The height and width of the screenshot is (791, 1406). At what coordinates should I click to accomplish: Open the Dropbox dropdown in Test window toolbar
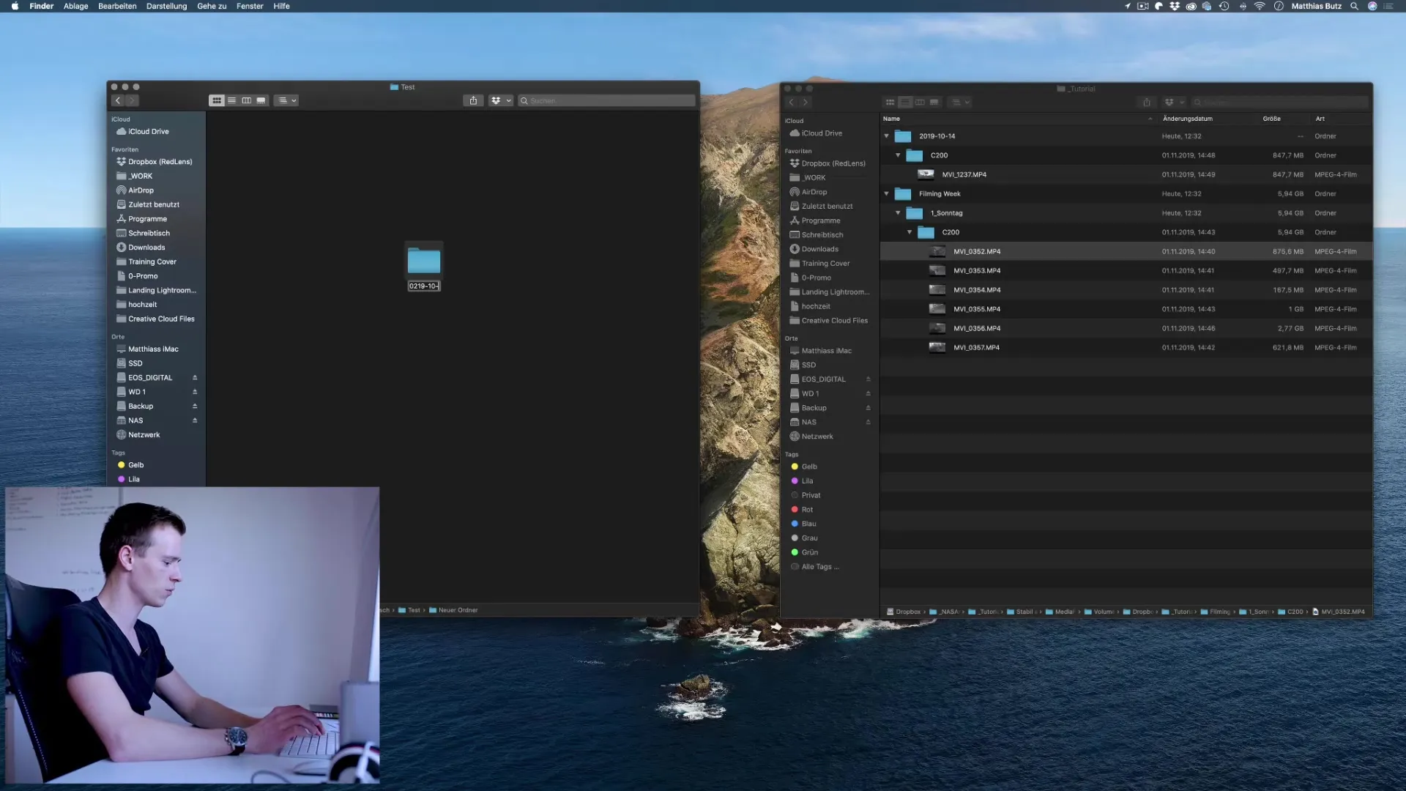point(500,100)
